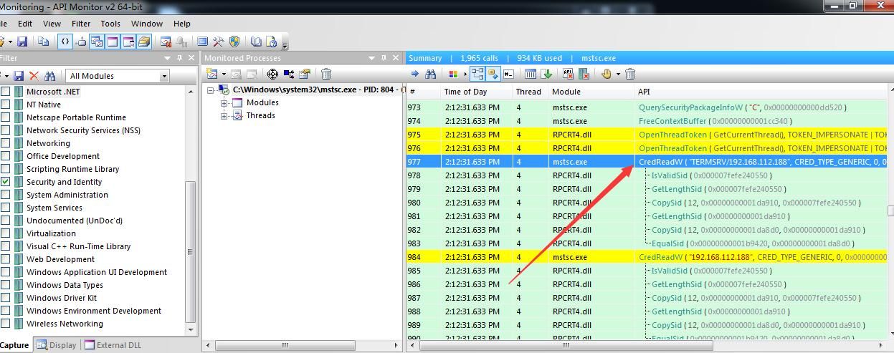Click the pause monitoring icon in main toolbar
Screen dimensions: 894x353
tap(166, 42)
